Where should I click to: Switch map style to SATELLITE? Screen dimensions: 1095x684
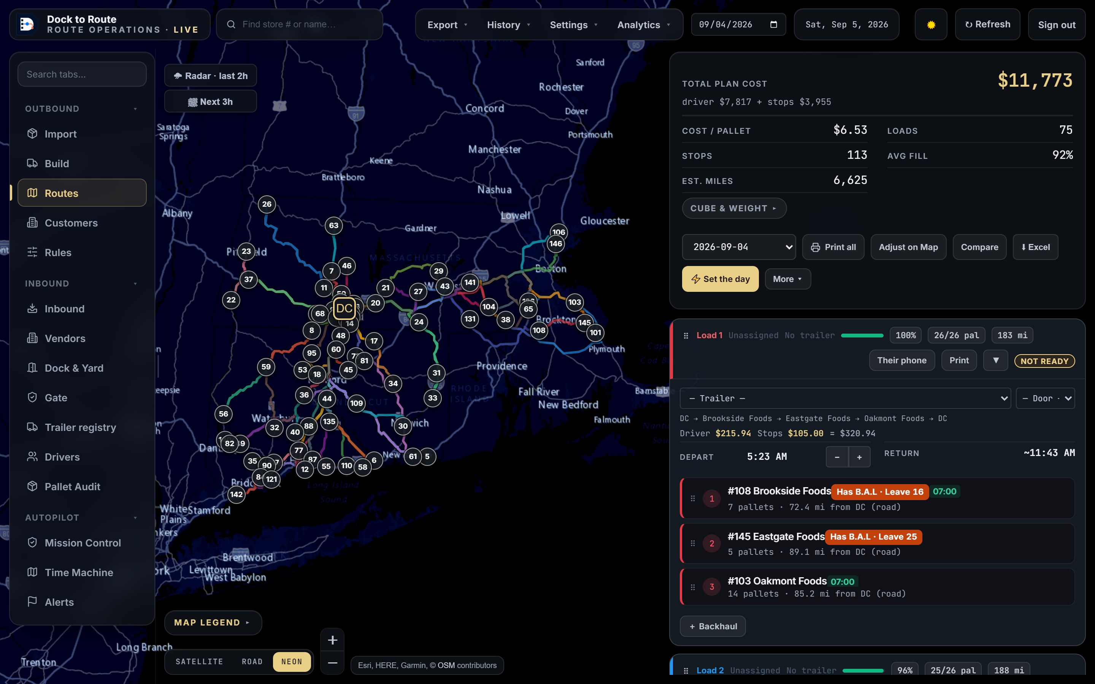(199, 662)
